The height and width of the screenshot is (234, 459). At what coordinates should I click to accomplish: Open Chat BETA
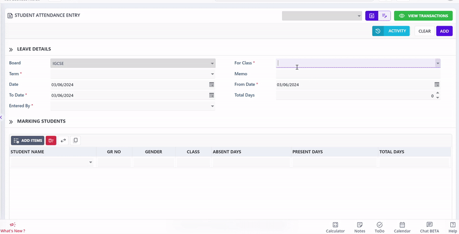click(x=429, y=227)
